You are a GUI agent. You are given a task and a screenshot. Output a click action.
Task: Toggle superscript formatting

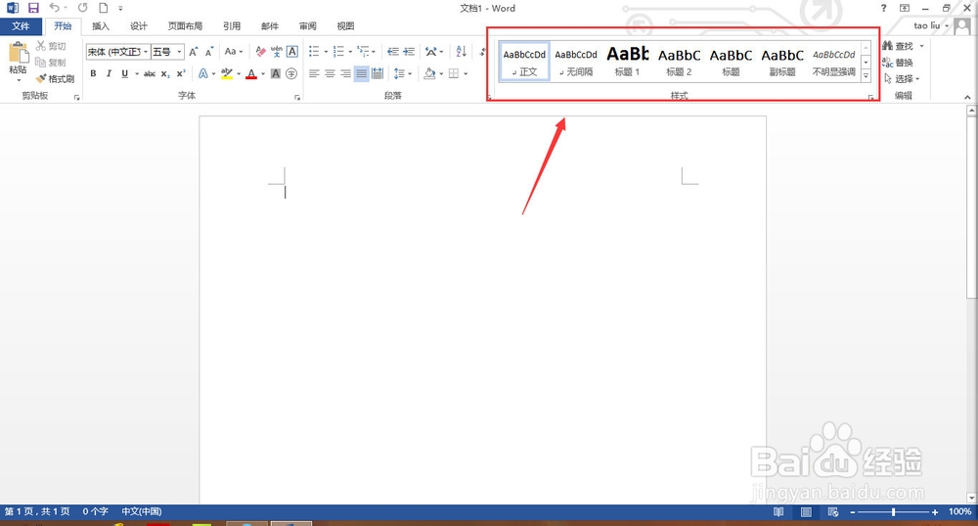point(181,73)
